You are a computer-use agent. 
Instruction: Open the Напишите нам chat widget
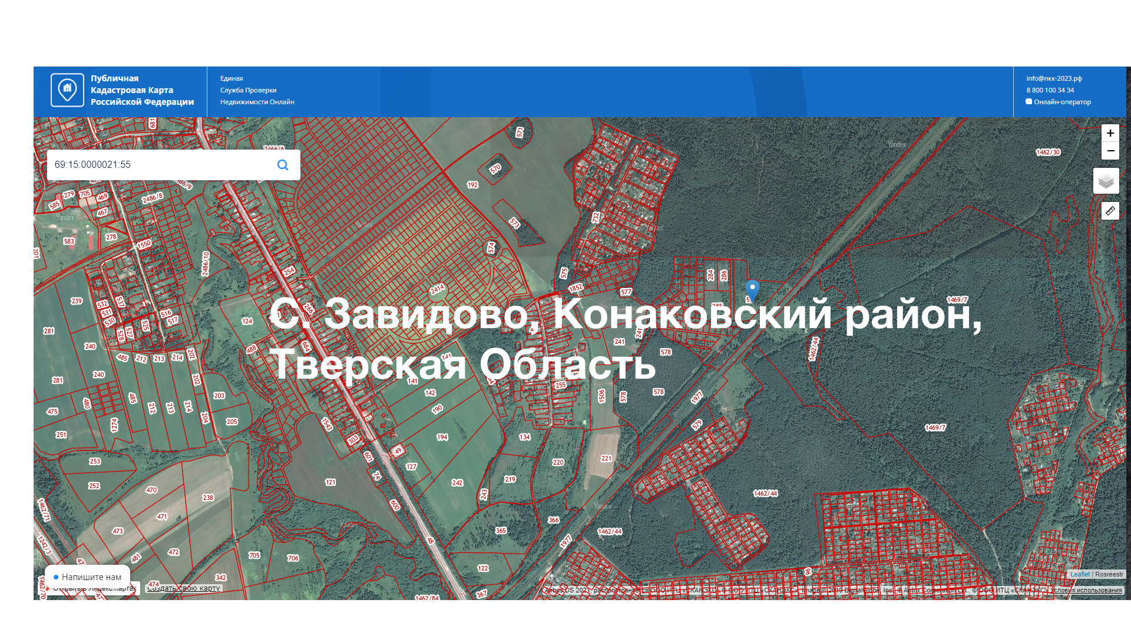(87, 577)
